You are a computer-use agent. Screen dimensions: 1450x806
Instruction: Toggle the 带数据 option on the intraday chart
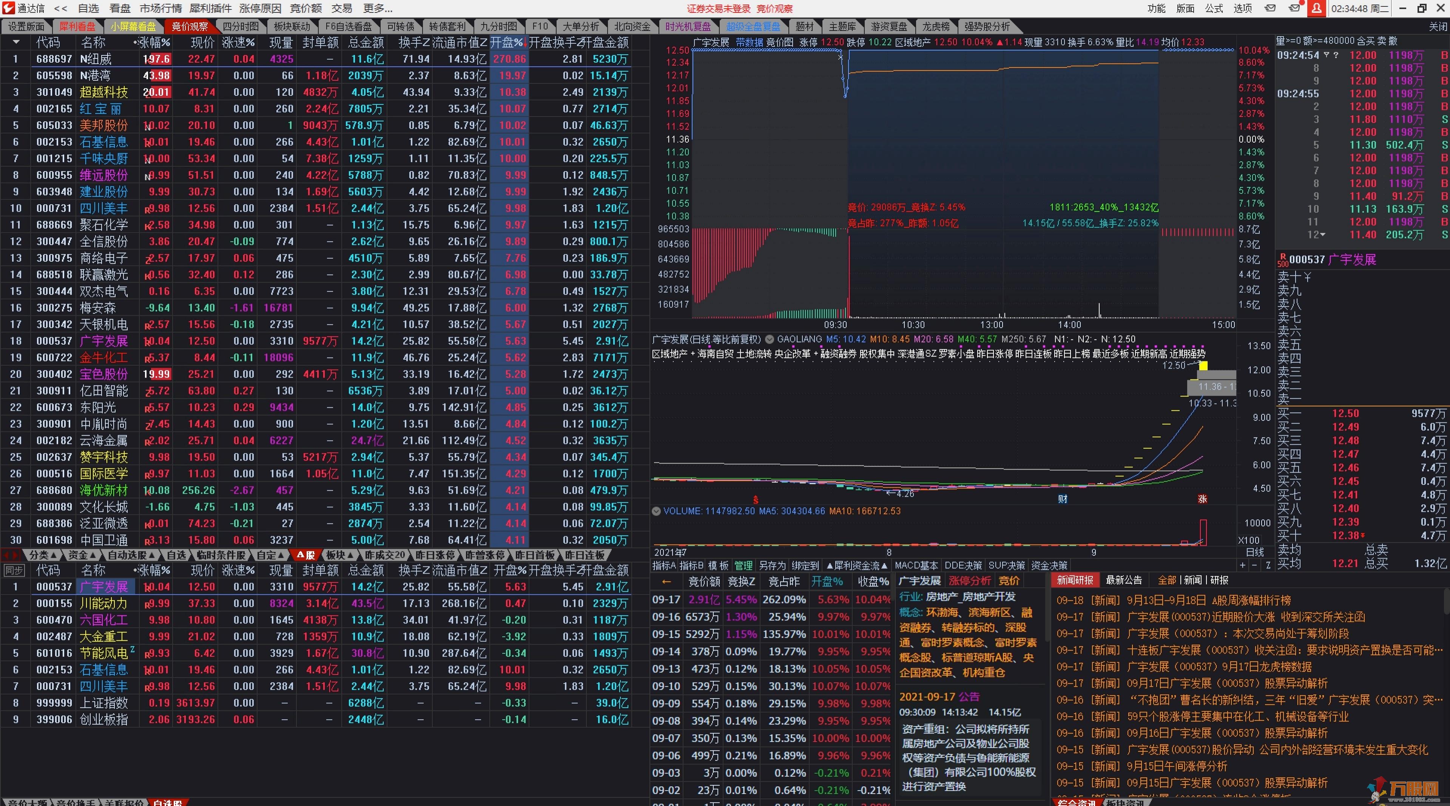[749, 42]
